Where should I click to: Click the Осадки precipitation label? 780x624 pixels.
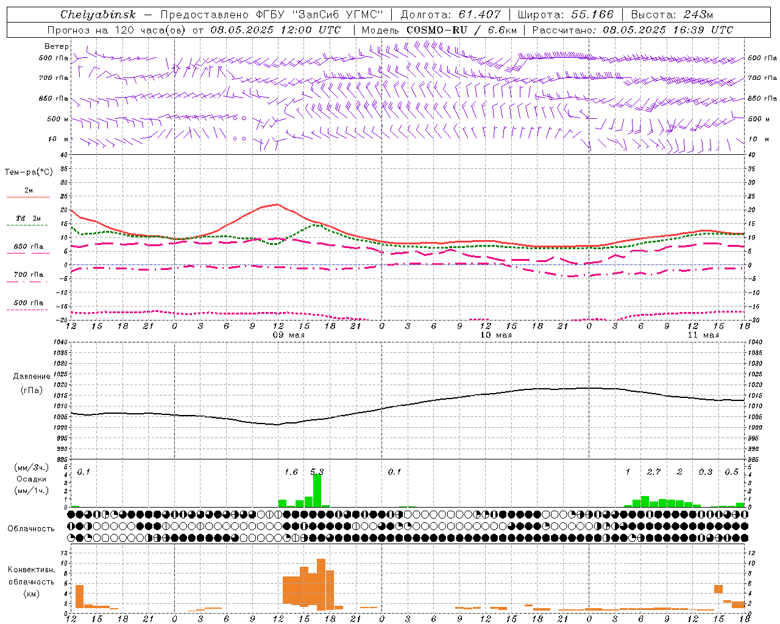click(x=31, y=479)
